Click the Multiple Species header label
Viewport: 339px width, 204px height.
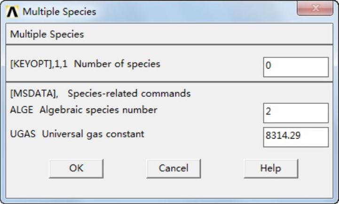click(47, 34)
